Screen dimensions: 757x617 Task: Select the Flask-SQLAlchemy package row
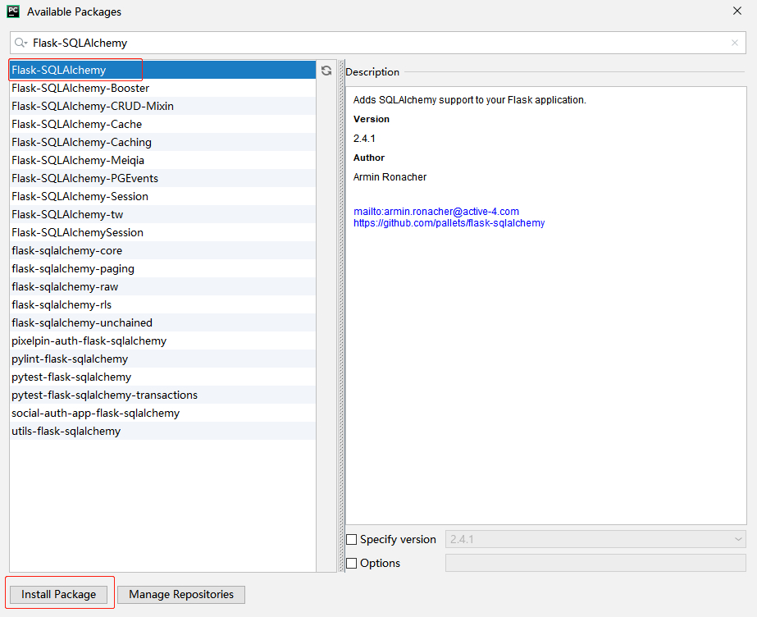[x=162, y=70]
